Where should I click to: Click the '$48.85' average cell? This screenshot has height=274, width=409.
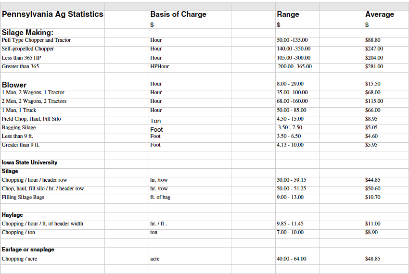(x=373, y=259)
